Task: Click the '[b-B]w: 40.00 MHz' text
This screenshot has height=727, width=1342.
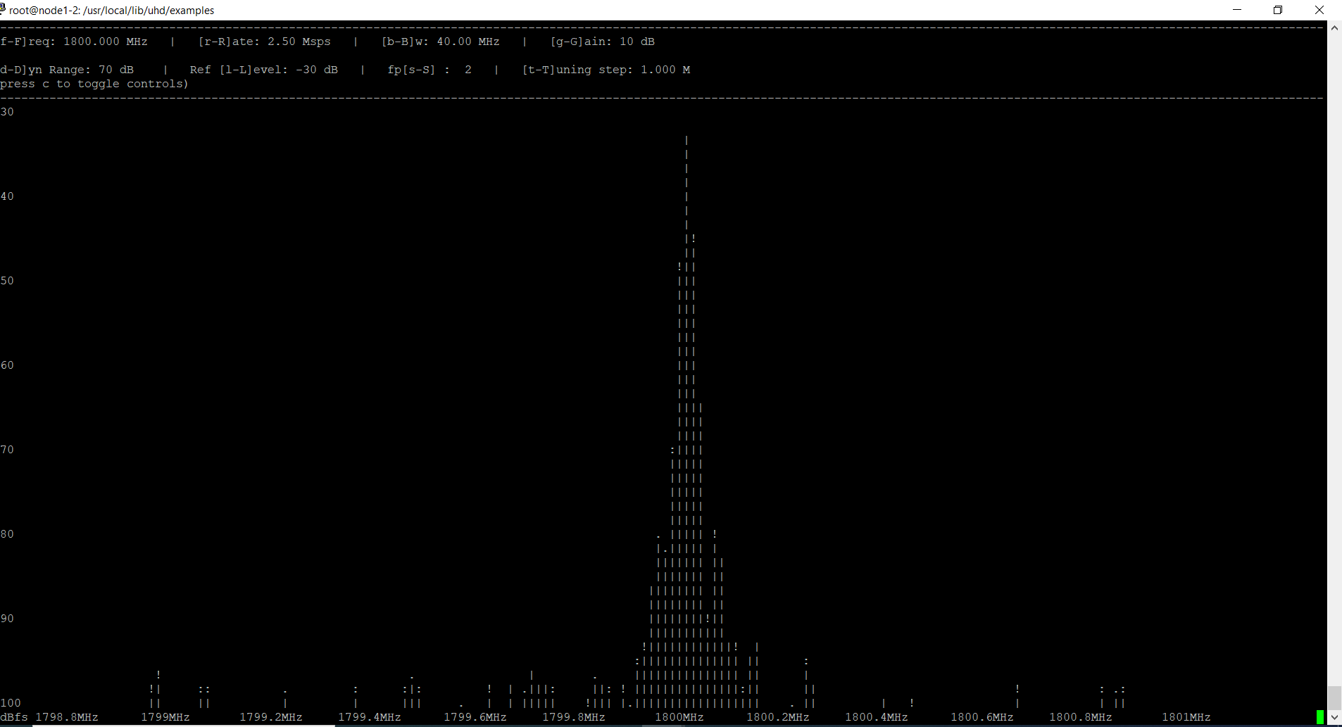Action: [440, 42]
